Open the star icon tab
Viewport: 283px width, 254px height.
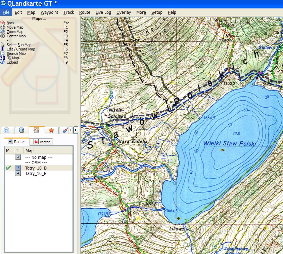click(x=51, y=130)
